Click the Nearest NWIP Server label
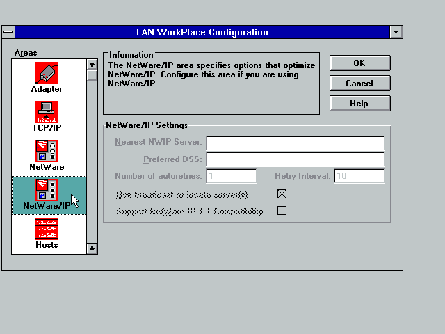The height and width of the screenshot is (334, 445). coord(159,142)
